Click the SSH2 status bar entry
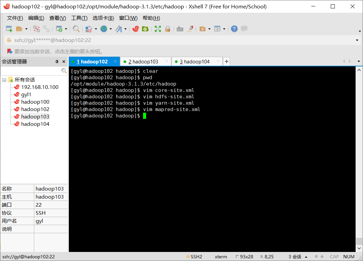Screen dimensions: 363x261 (x=194, y=257)
